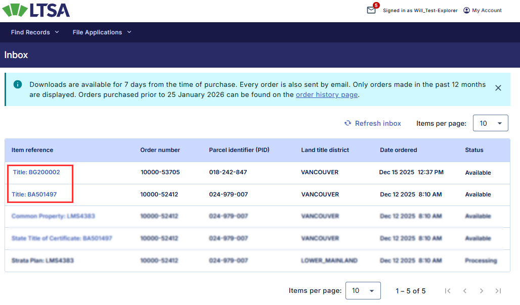Open My Account profile icon
520x305 pixels.
coord(466,10)
